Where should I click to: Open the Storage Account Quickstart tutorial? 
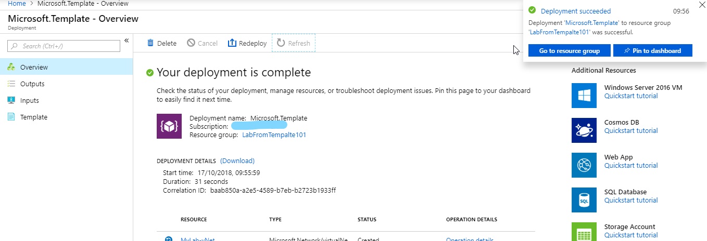[631, 235]
